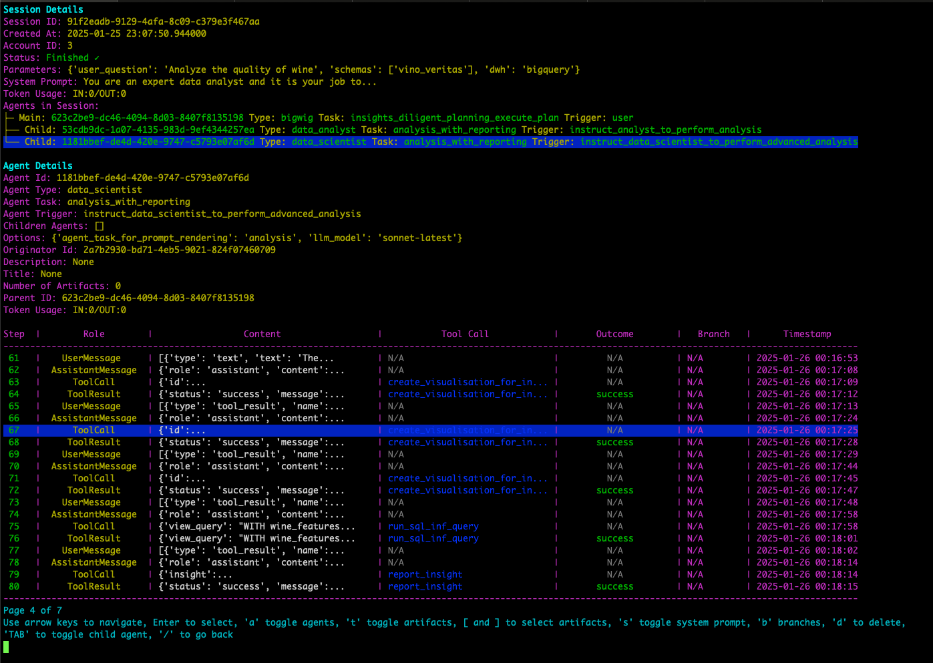Click the empty Children Agents box
The image size is (933, 663).
pyautogui.click(x=100, y=226)
